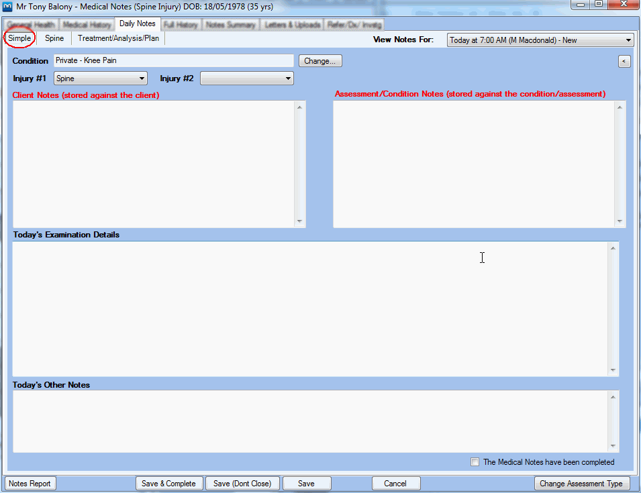Open the Notes Report

pos(30,484)
